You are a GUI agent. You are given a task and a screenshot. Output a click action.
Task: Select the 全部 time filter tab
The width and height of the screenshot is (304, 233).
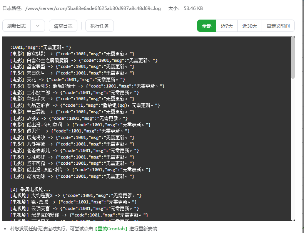207,26
